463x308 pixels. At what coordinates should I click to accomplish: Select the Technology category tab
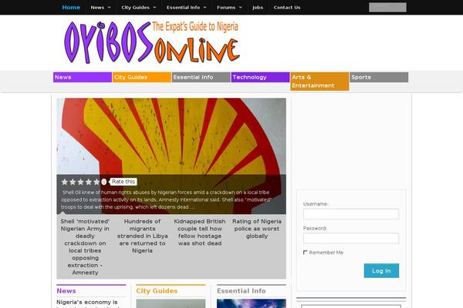click(261, 77)
